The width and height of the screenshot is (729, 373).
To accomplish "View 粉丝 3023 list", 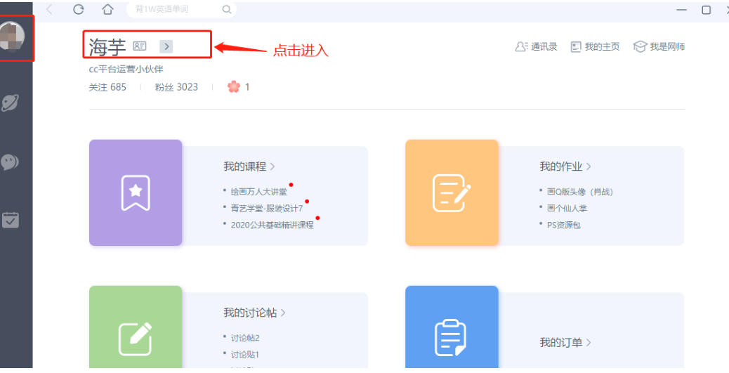I will coord(177,87).
